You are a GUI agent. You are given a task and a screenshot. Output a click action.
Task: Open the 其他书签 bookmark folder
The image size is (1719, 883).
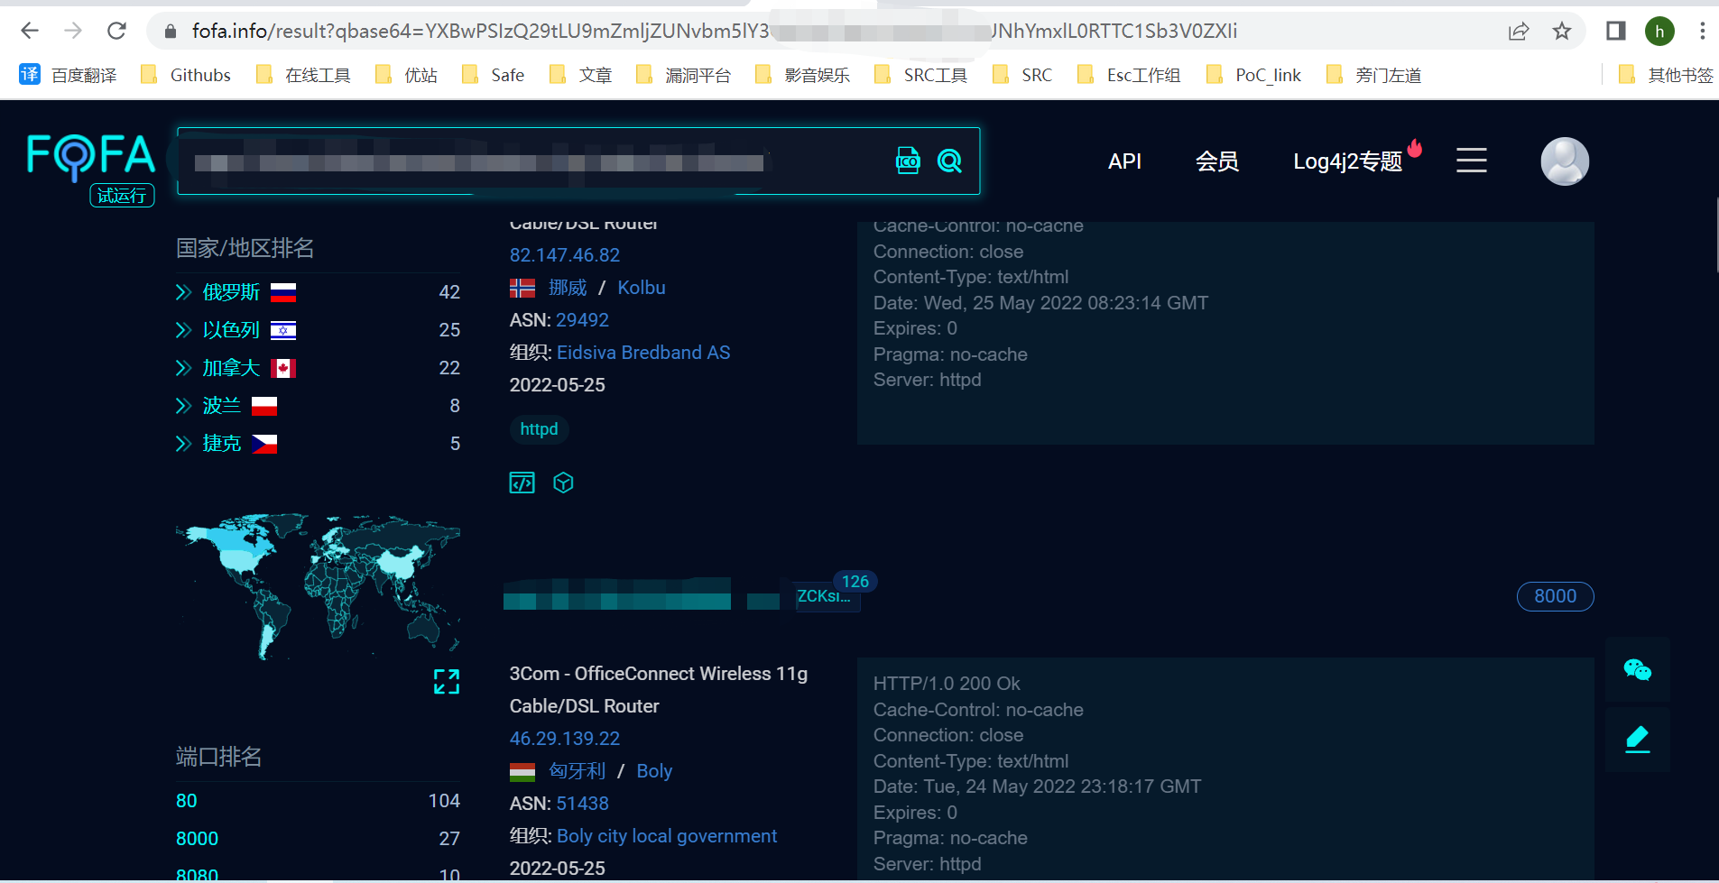[x=1666, y=75]
